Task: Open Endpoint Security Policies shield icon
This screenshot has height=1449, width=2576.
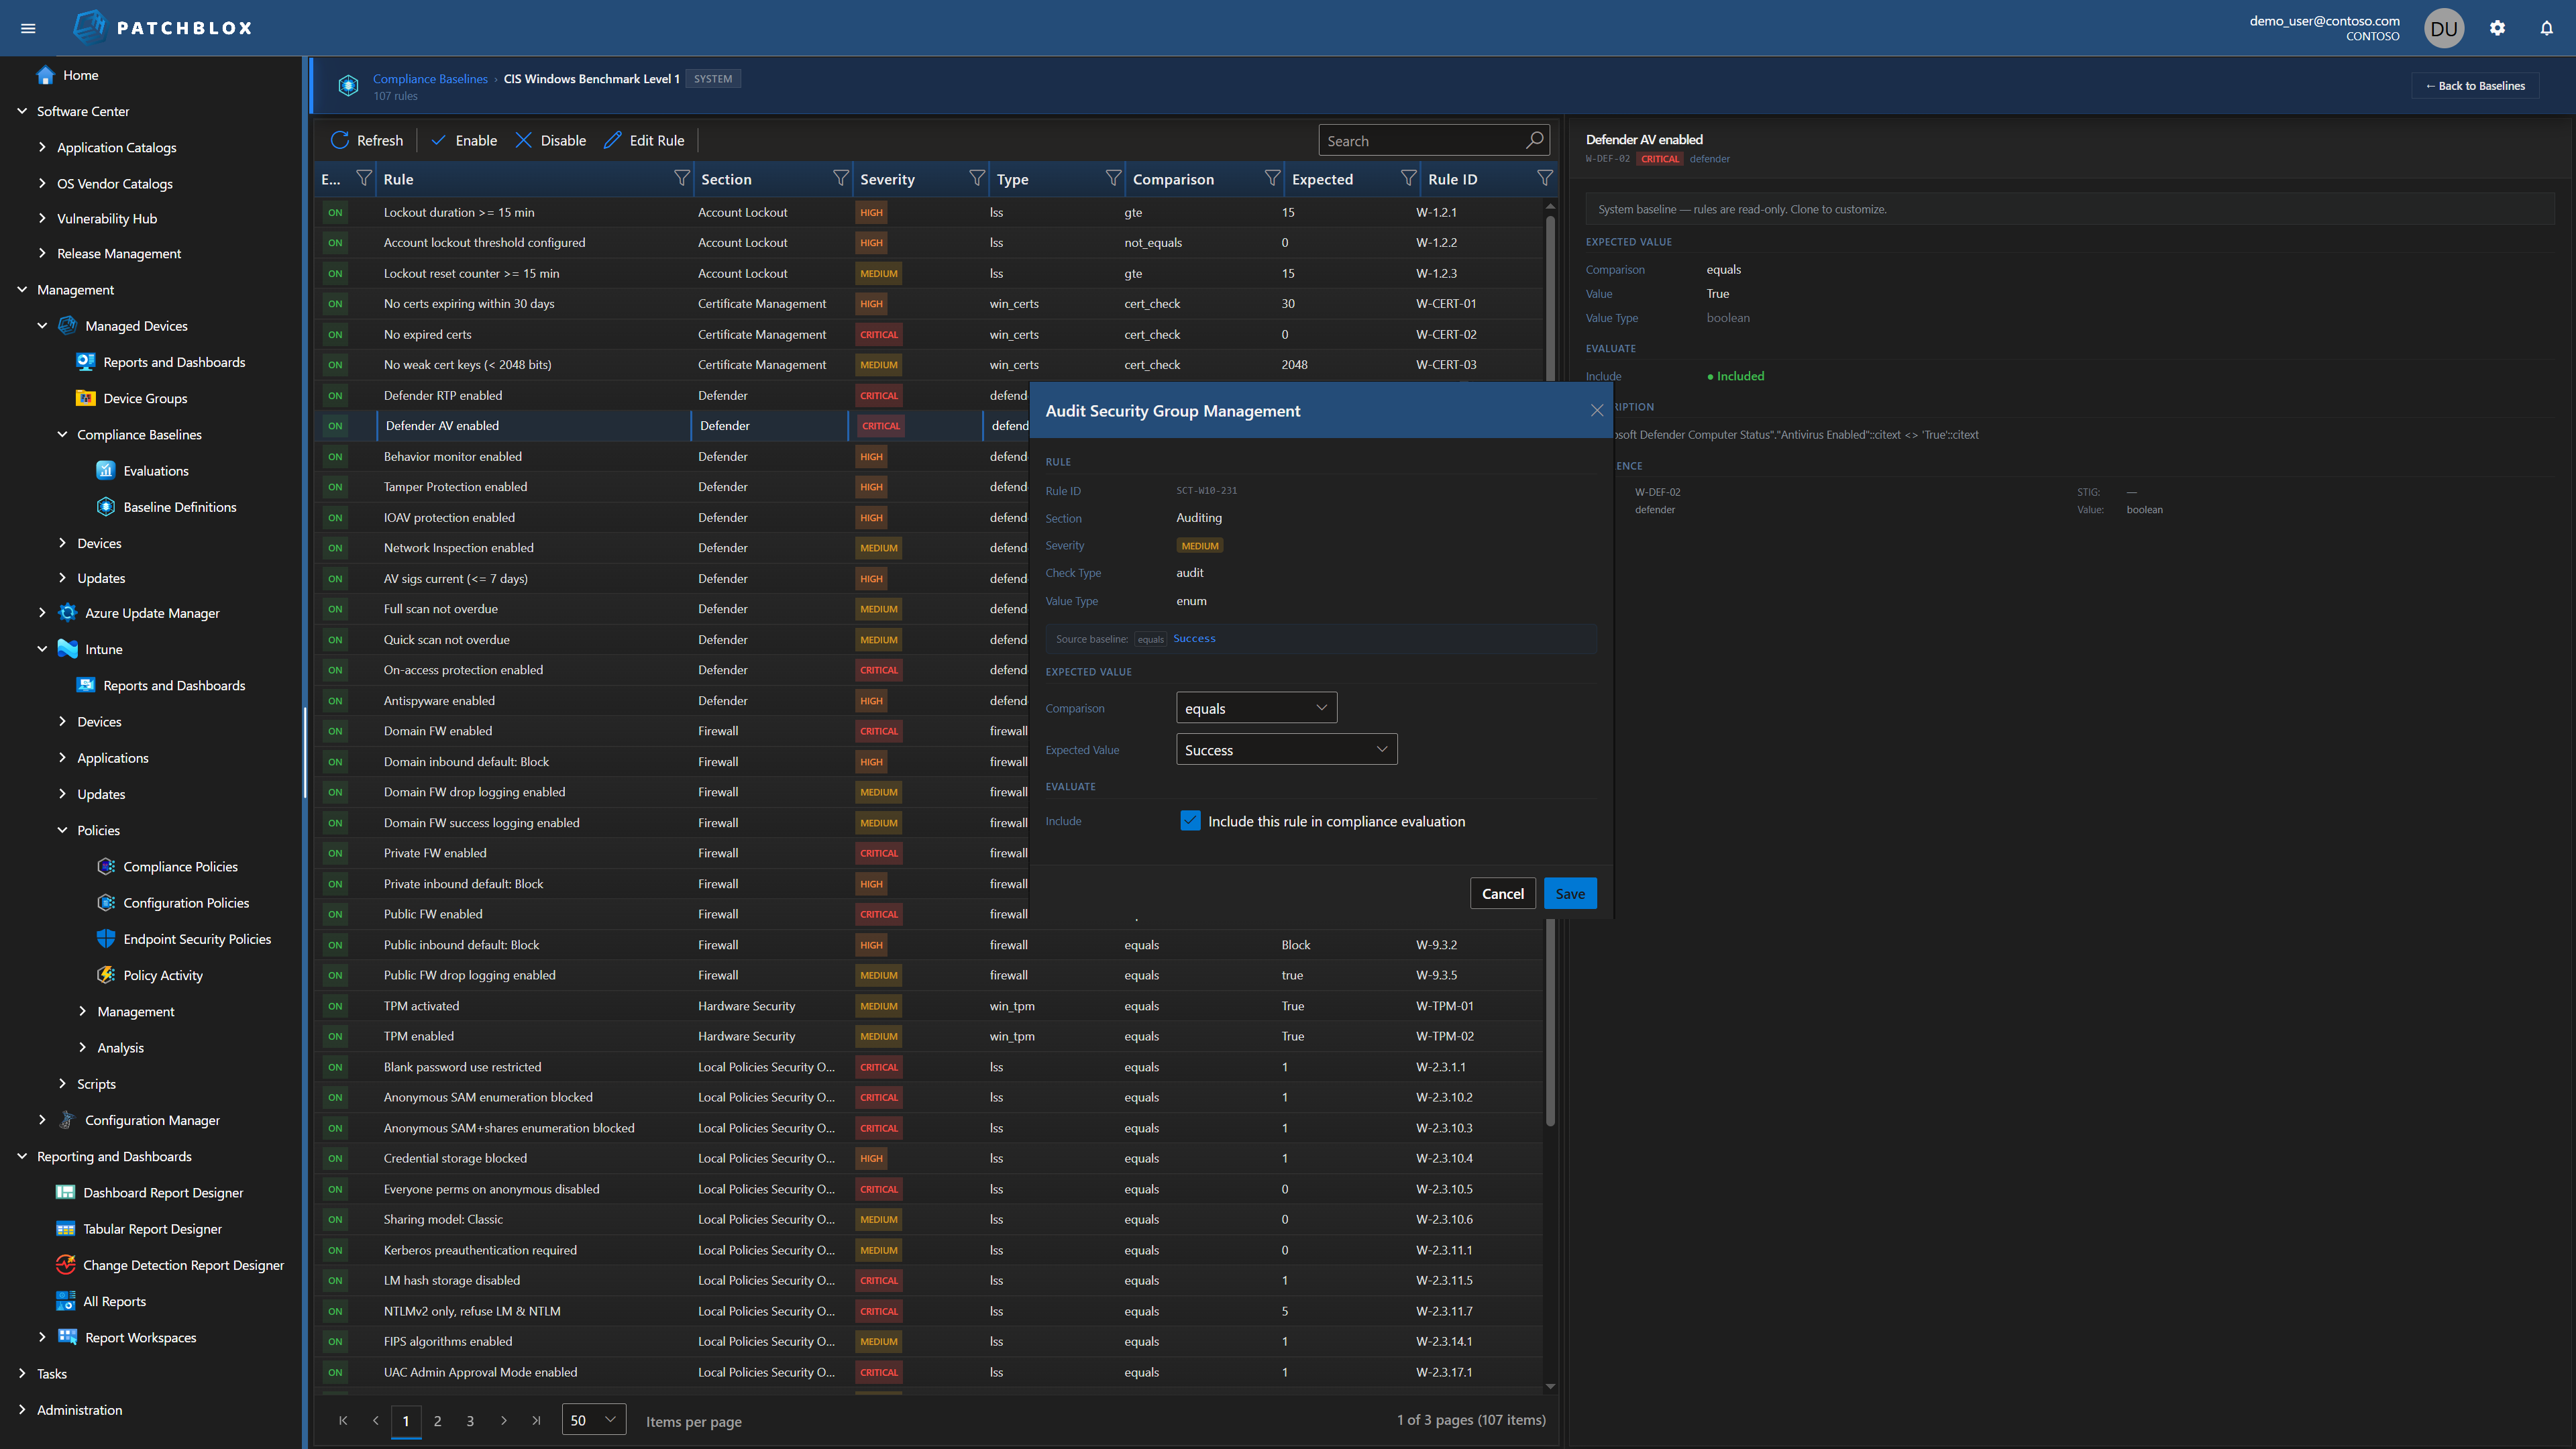Action: (106, 939)
